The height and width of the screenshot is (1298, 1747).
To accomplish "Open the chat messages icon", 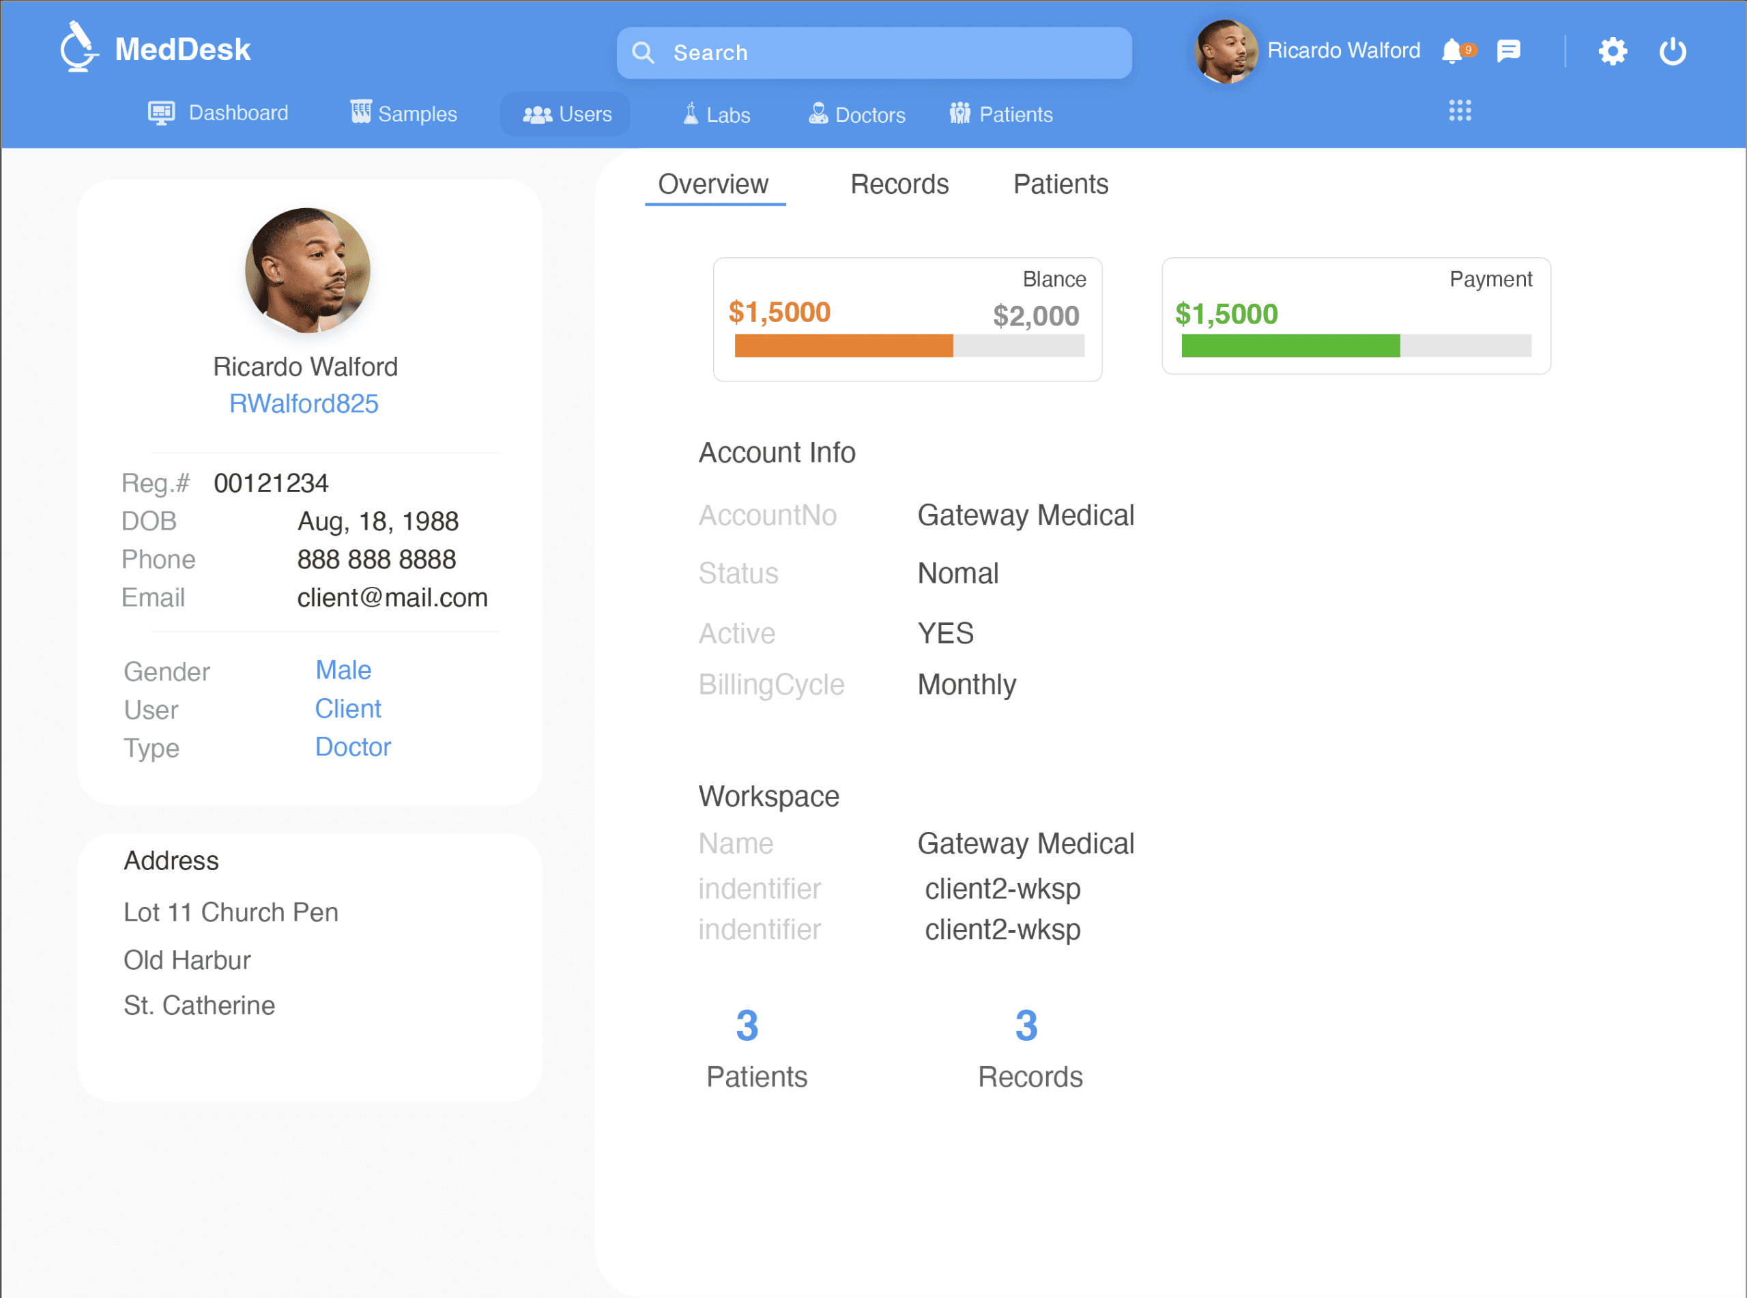I will click(1509, 51).
